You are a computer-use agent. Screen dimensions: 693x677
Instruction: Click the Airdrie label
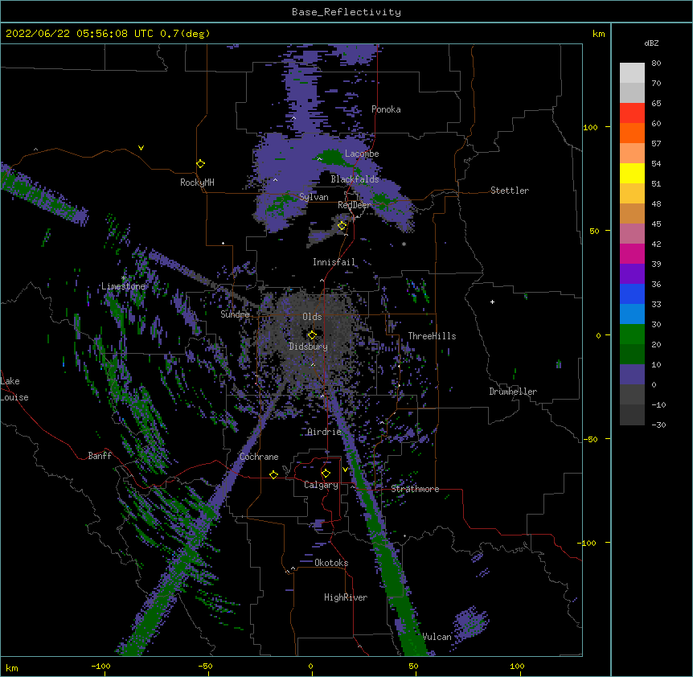pos(325,432)
